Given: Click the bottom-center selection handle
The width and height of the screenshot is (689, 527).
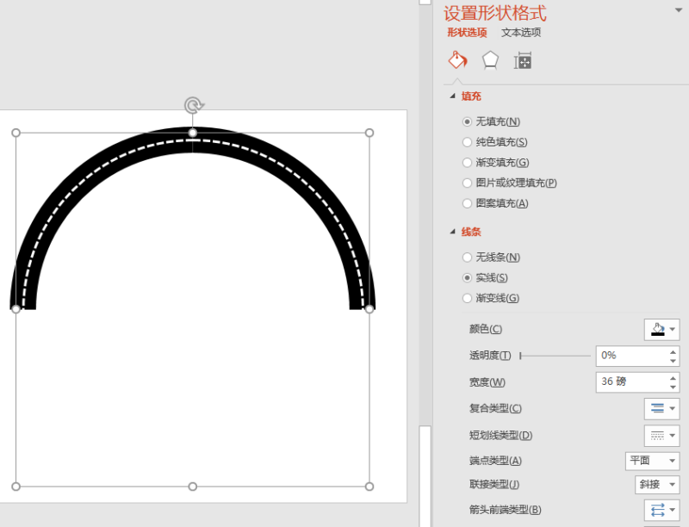Looking at the screenshot, I should (192, 487).
